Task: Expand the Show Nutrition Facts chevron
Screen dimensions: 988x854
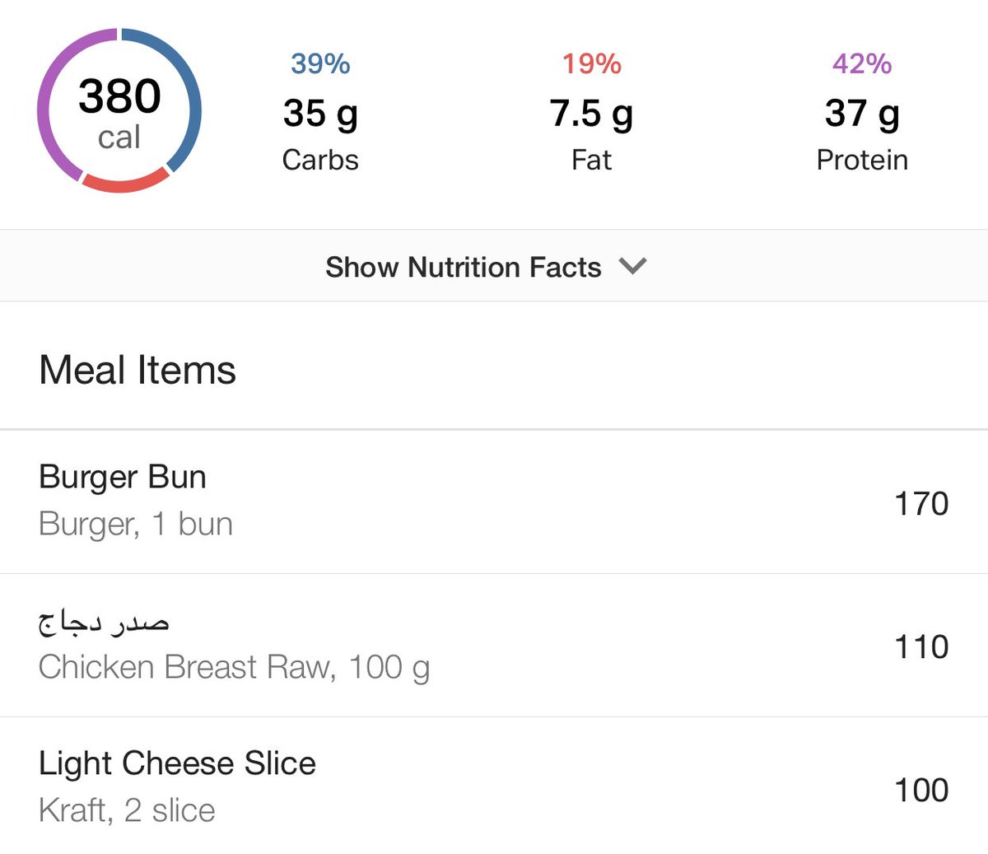Action: pos(632,266)
